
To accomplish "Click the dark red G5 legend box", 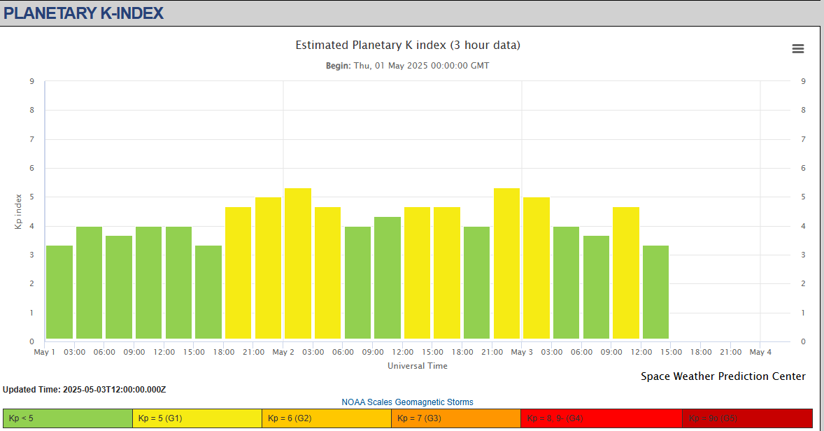I will click(746, 418).
